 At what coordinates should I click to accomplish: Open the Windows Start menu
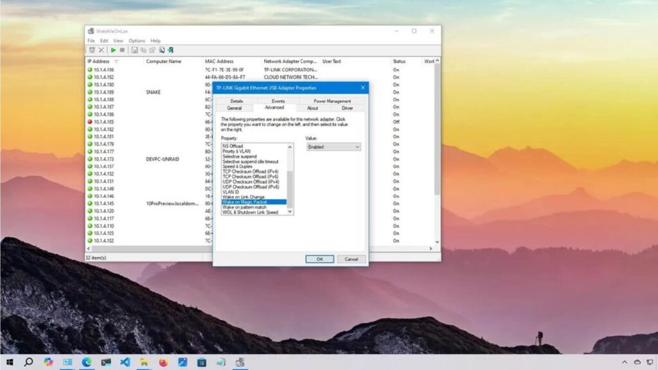(x=10, y=362)
